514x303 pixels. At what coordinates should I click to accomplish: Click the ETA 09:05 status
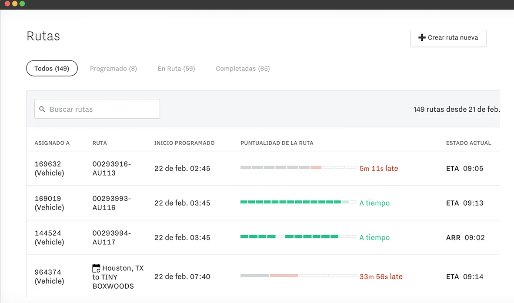(x=464, y=168)
